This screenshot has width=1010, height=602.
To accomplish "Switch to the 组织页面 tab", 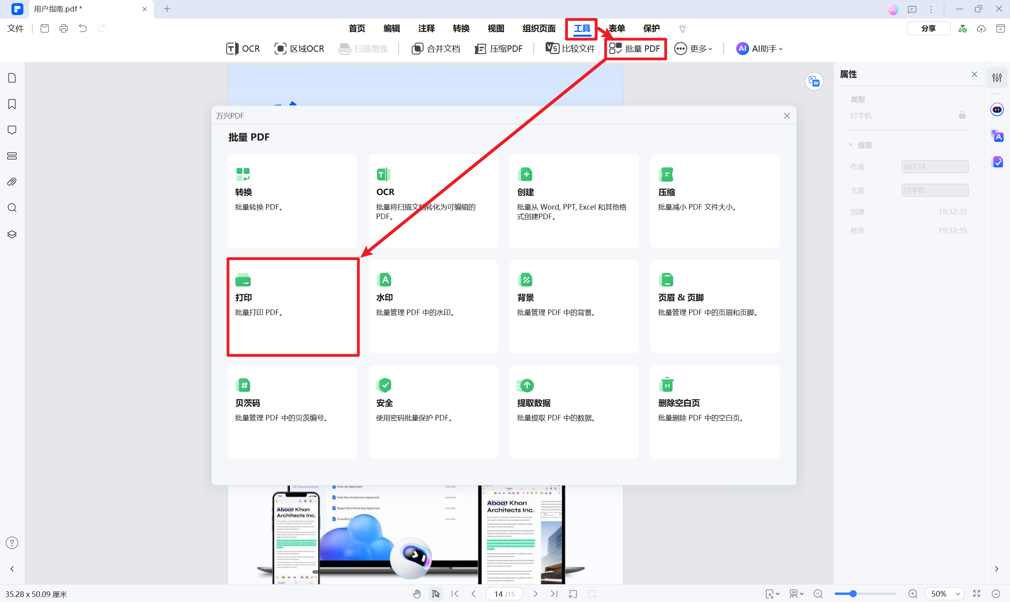I will 539,28.
